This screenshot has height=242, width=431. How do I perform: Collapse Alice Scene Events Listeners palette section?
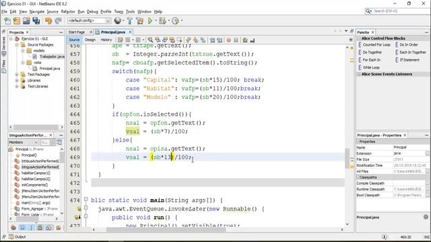tap(359, 74)
